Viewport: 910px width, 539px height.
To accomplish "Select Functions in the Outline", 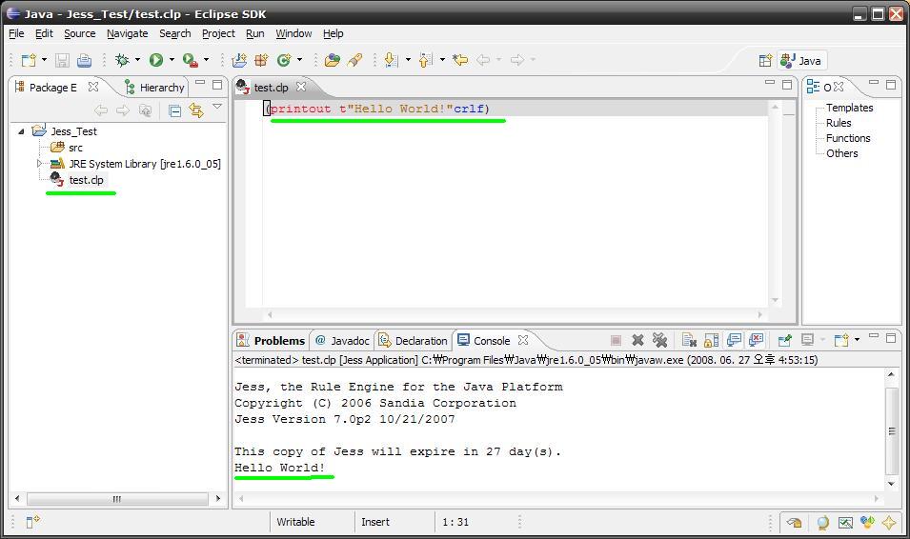I will tap(848, 138).
